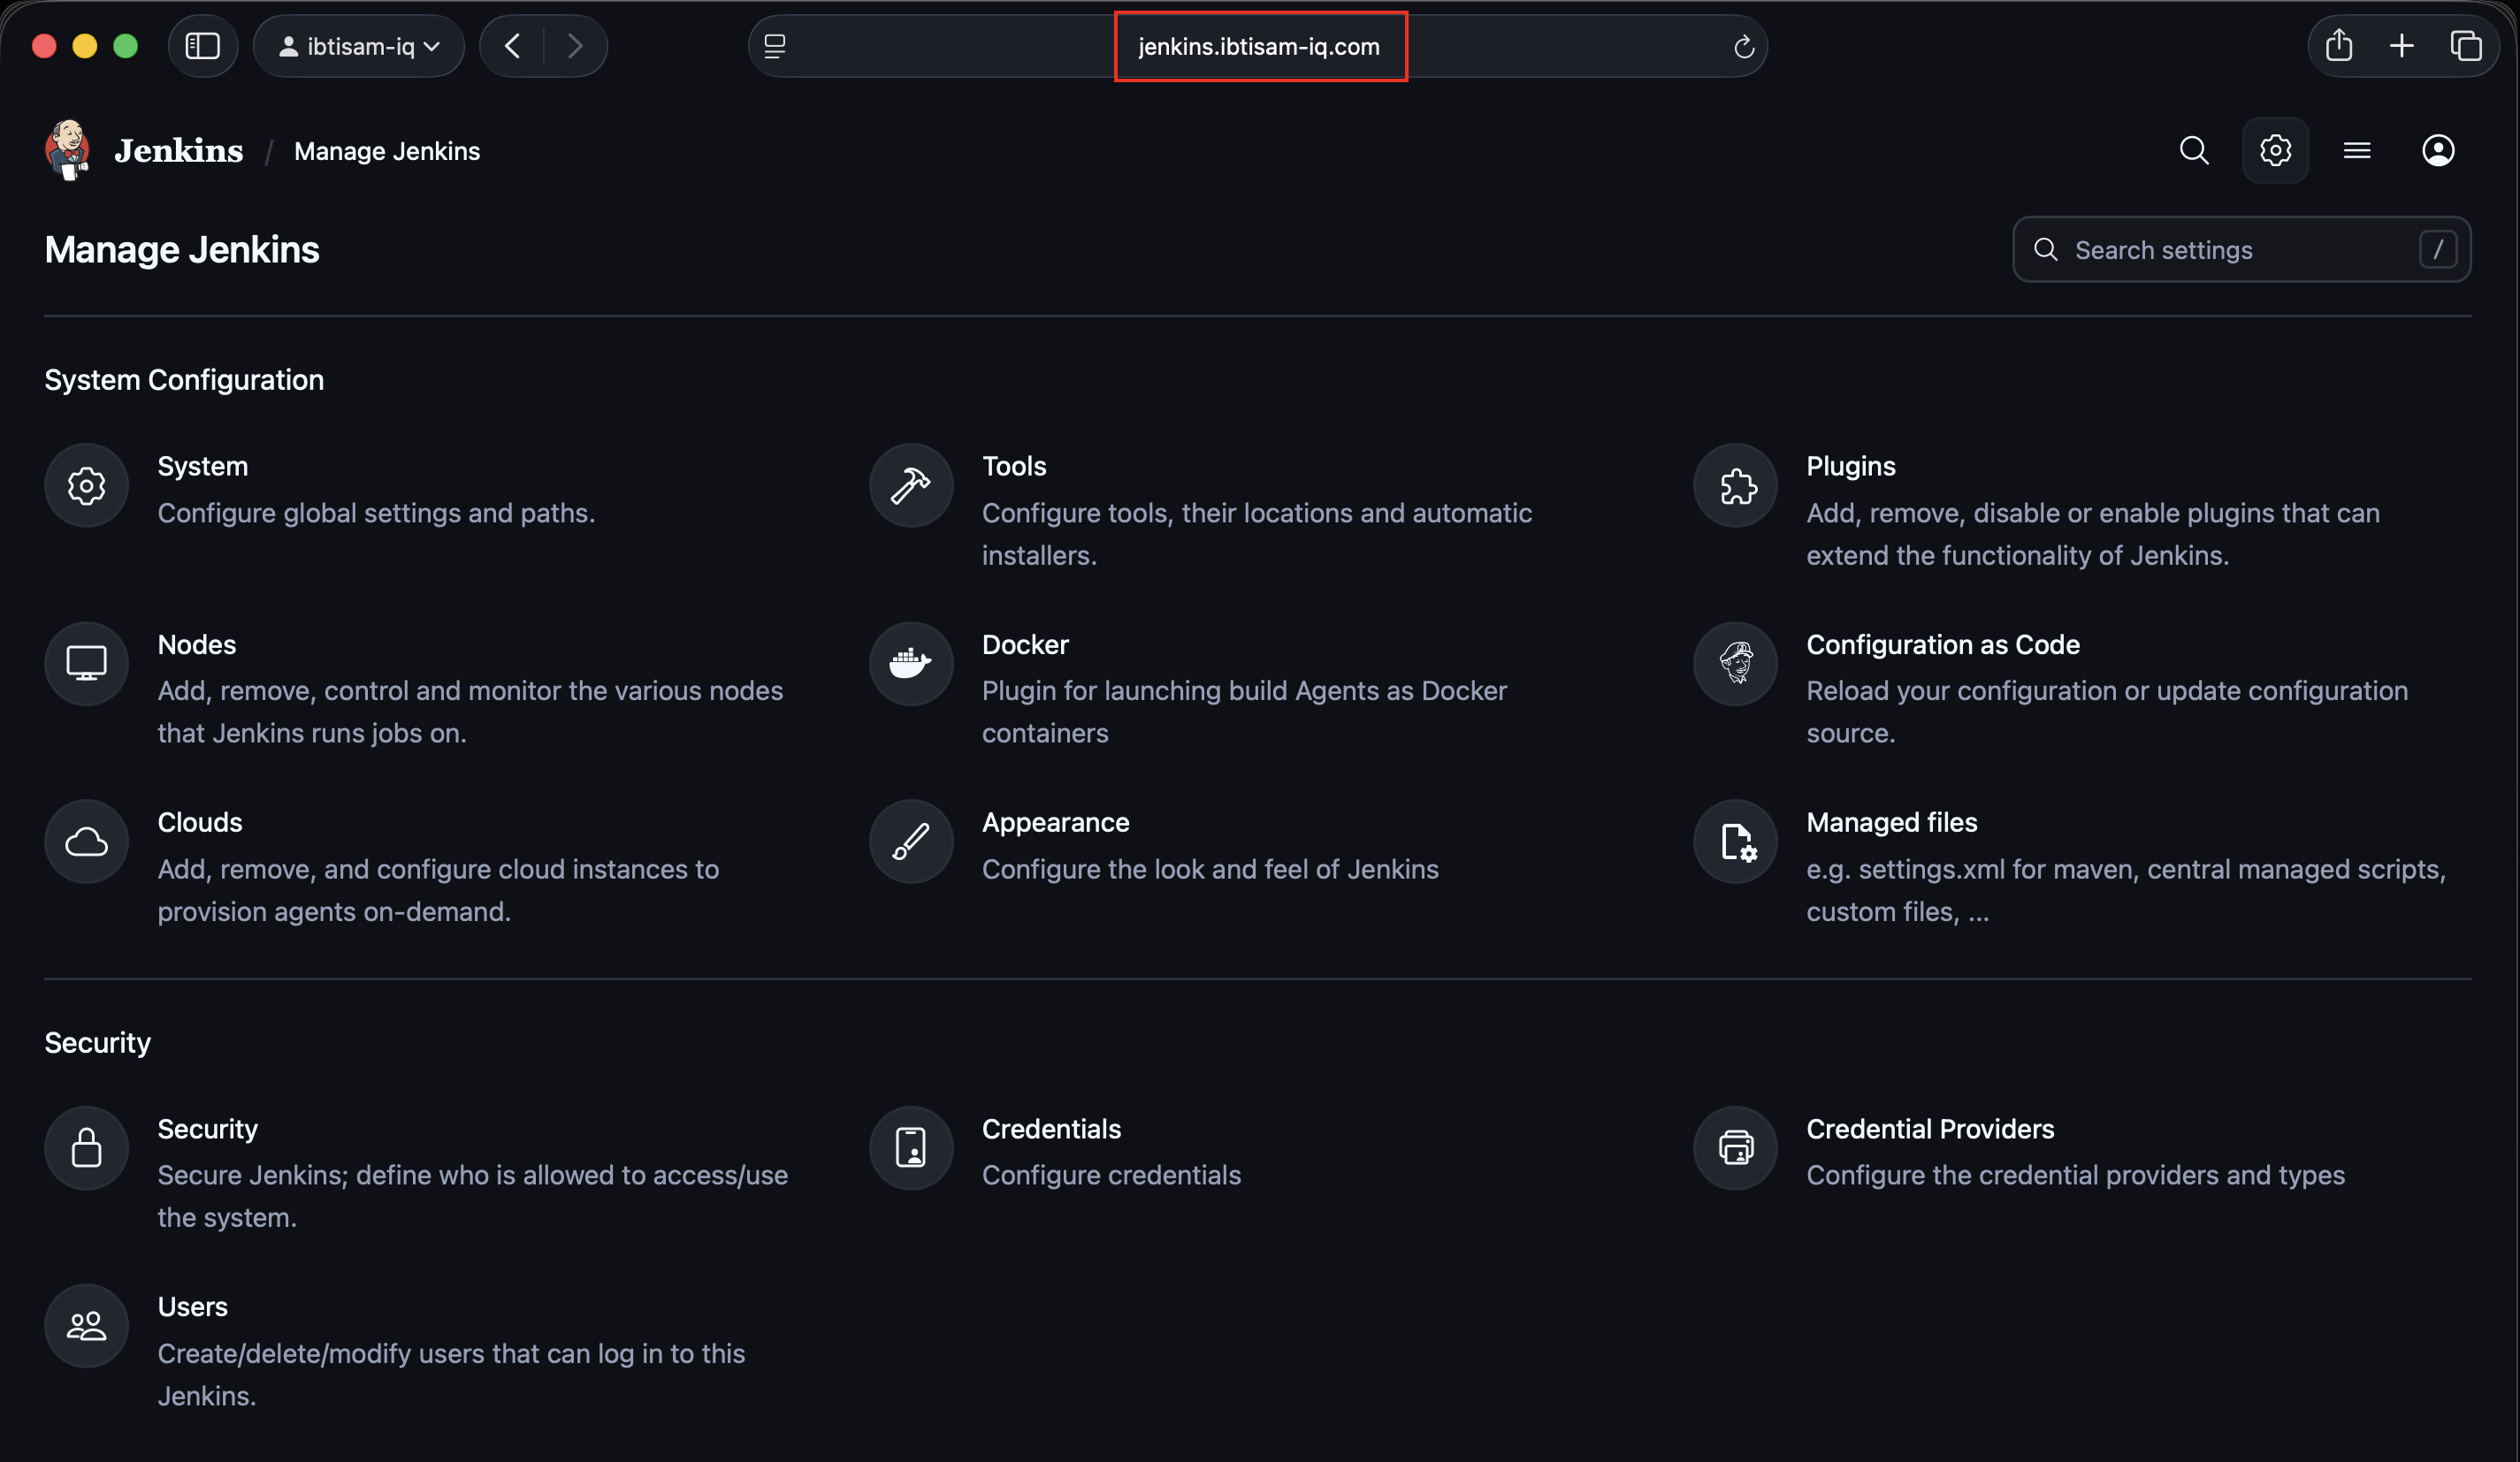Screen dimensions: 2520x1462
Task: Open the Credentials badge icon
Action: [911, 1148]
